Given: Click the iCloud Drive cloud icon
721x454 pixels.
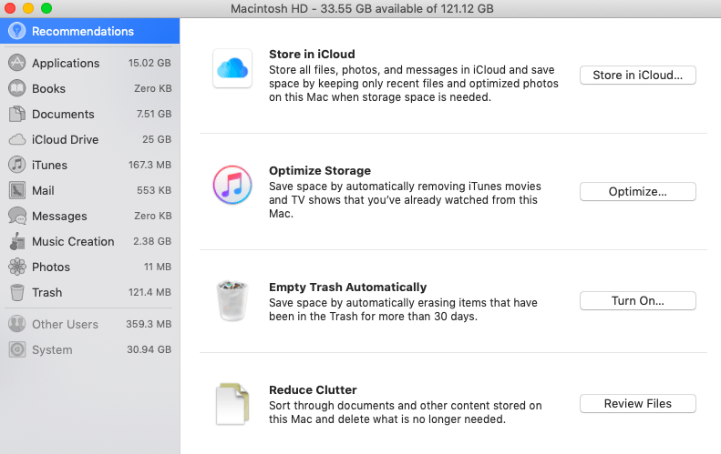Looking at the screenshot, I should click(x=17, y=139).
